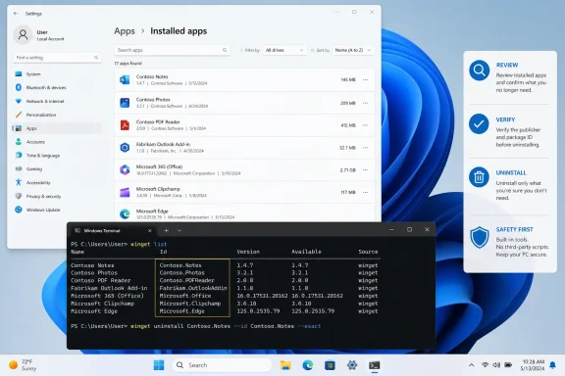Click Fabrikam.OutlookAddin in terminal output
The width and height of the screenshot is (565, 376).
click(193, 288)
